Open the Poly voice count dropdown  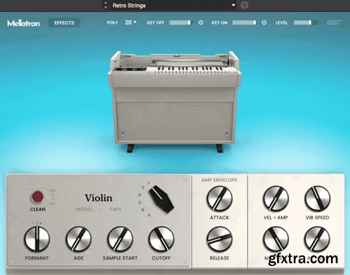click(131, 22)
